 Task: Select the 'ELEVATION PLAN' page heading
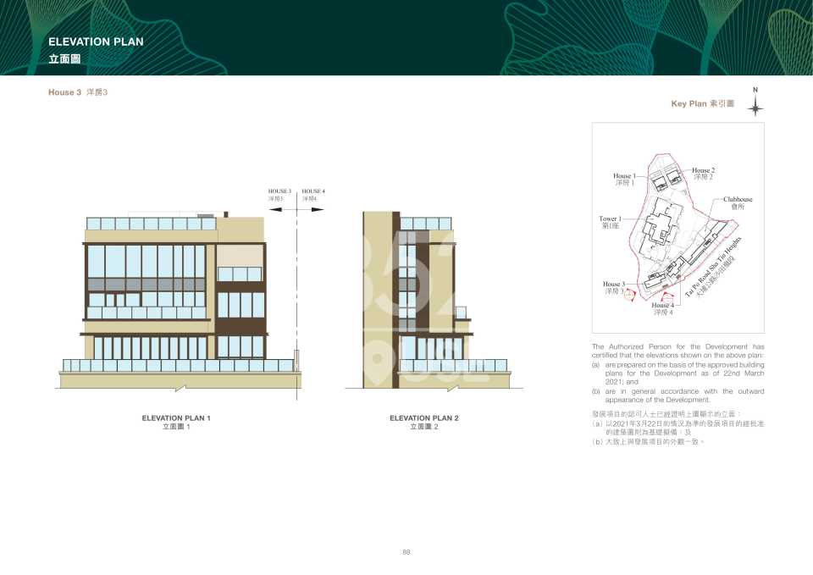click(96, 41)
